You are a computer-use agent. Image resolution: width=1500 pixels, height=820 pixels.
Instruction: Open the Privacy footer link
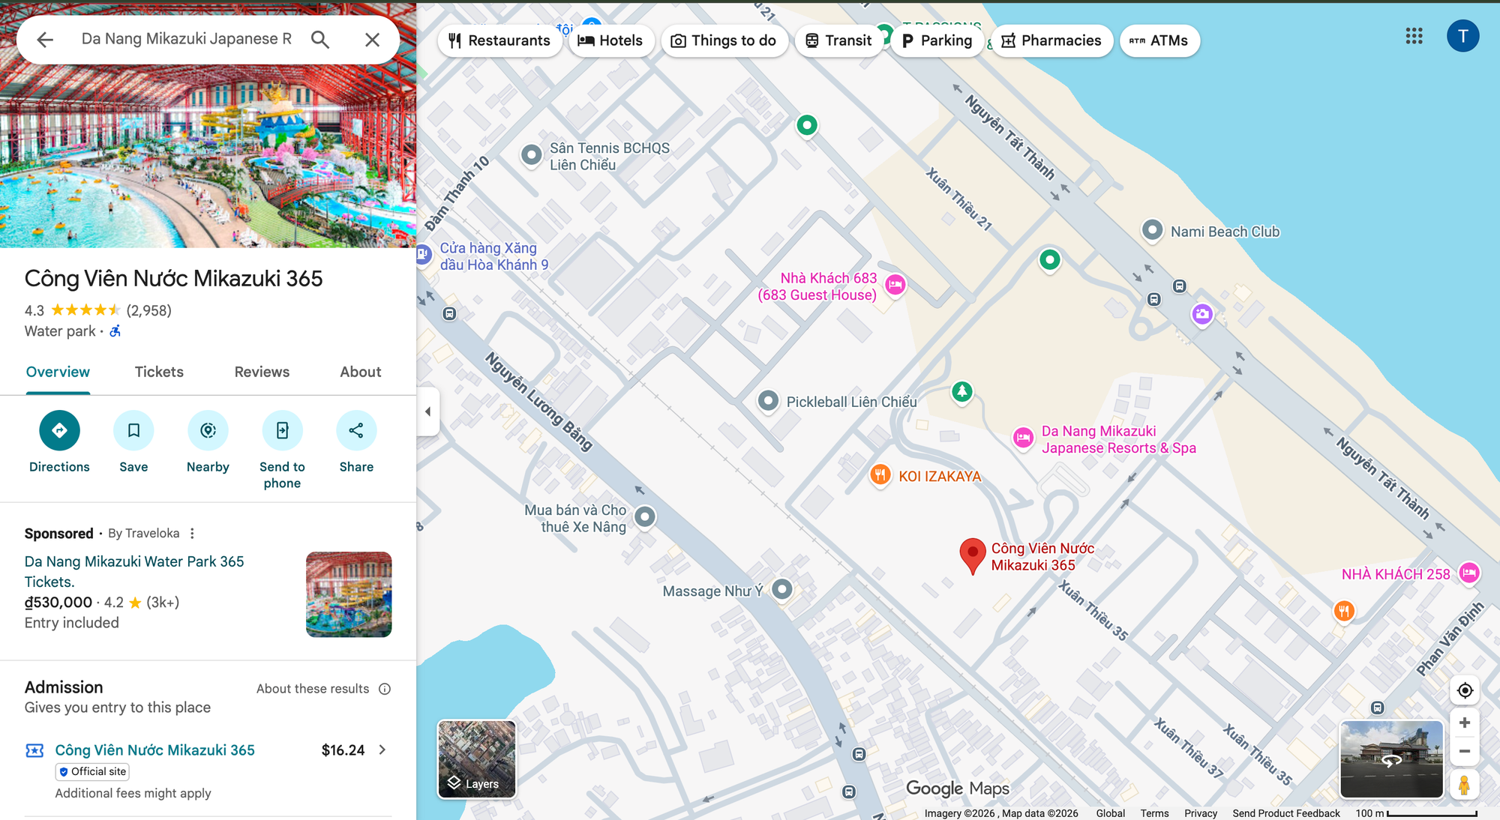click(1201, 813)
